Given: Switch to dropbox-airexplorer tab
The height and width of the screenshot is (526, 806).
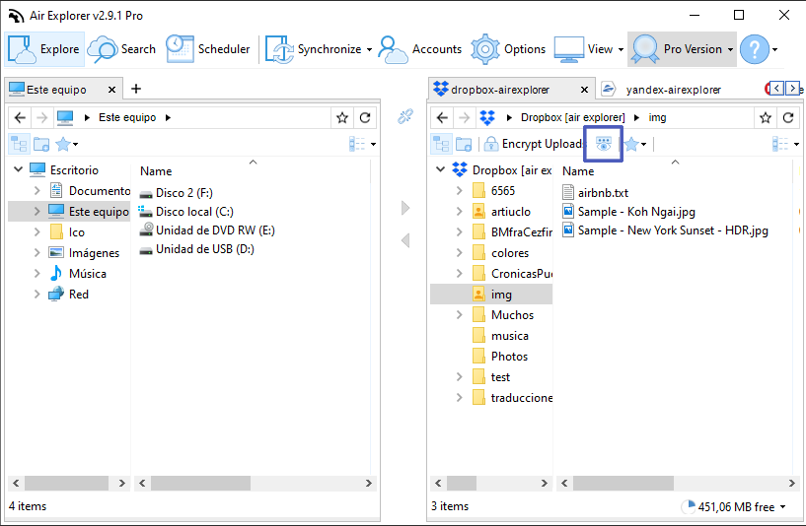Looking at the screenshot, I should tap(499, 90).
